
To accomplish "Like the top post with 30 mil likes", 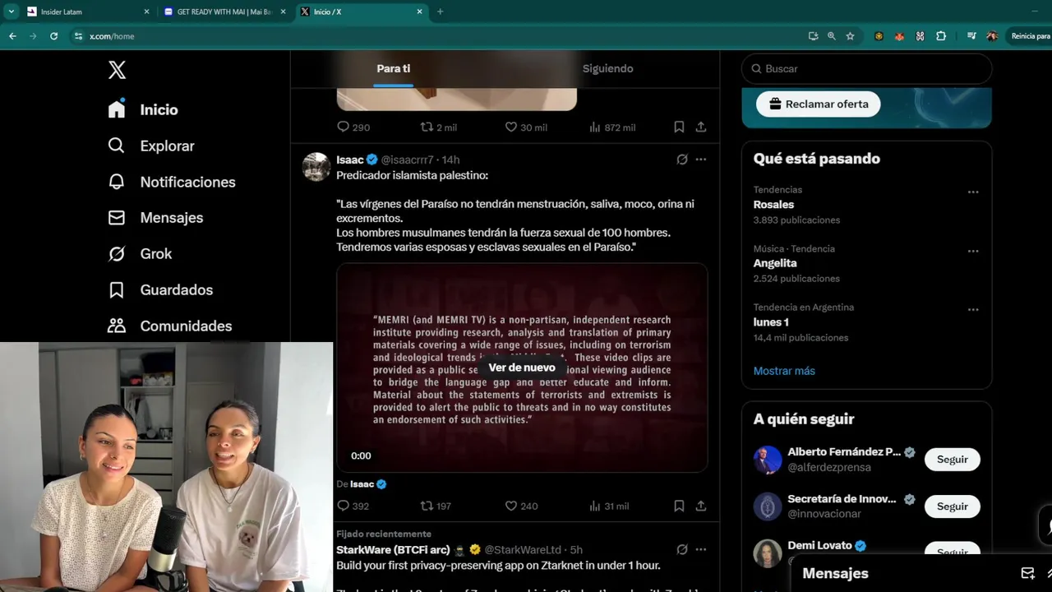I will tap(511, 127).
